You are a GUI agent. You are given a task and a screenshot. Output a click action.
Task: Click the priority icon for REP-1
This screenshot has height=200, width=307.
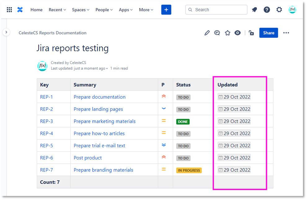pos(164,96)
